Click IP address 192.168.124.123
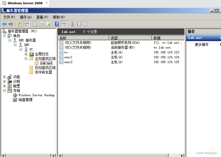 click(x=166, y=52)
